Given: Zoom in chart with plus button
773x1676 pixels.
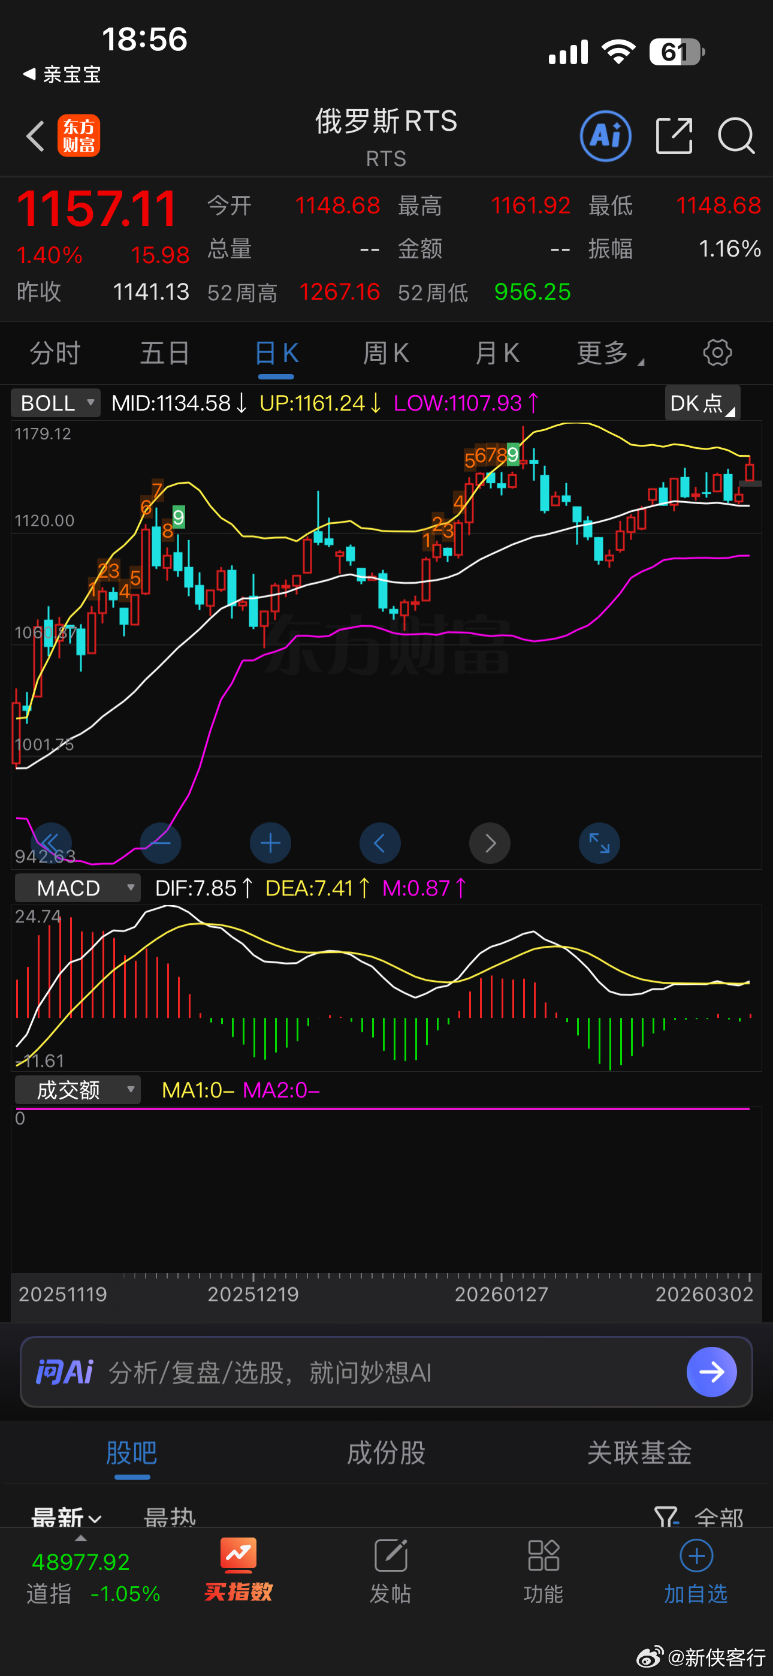Looking at the screenshot, I should [x=271, y=843].
